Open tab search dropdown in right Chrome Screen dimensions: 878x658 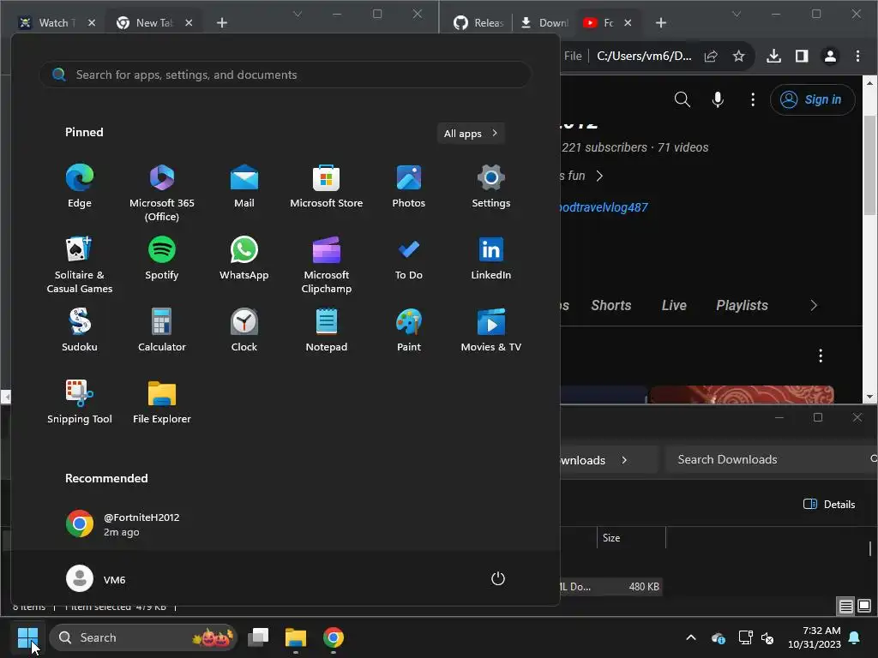pos(737,14)
